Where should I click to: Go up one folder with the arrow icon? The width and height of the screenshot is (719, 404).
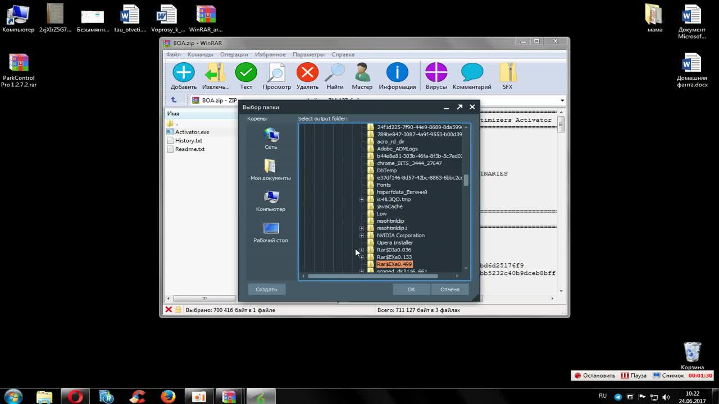point(174,100)
